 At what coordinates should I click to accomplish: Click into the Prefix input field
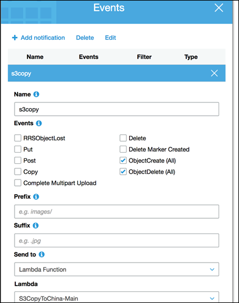point(116,212)
